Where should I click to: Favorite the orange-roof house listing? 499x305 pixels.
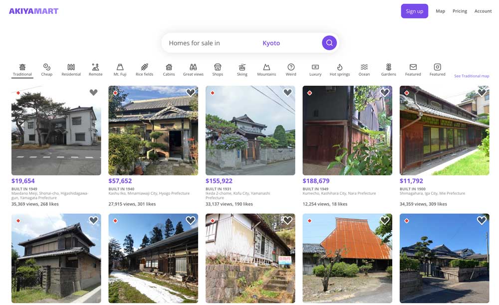385,220
